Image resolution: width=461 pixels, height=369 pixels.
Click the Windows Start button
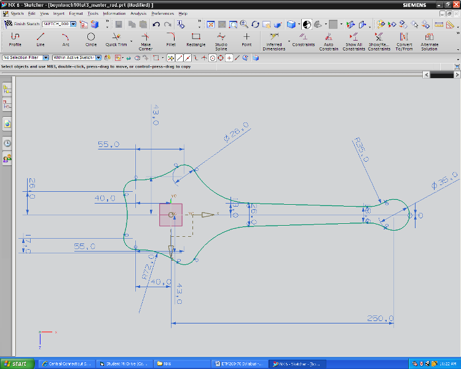tap(16, 363)
